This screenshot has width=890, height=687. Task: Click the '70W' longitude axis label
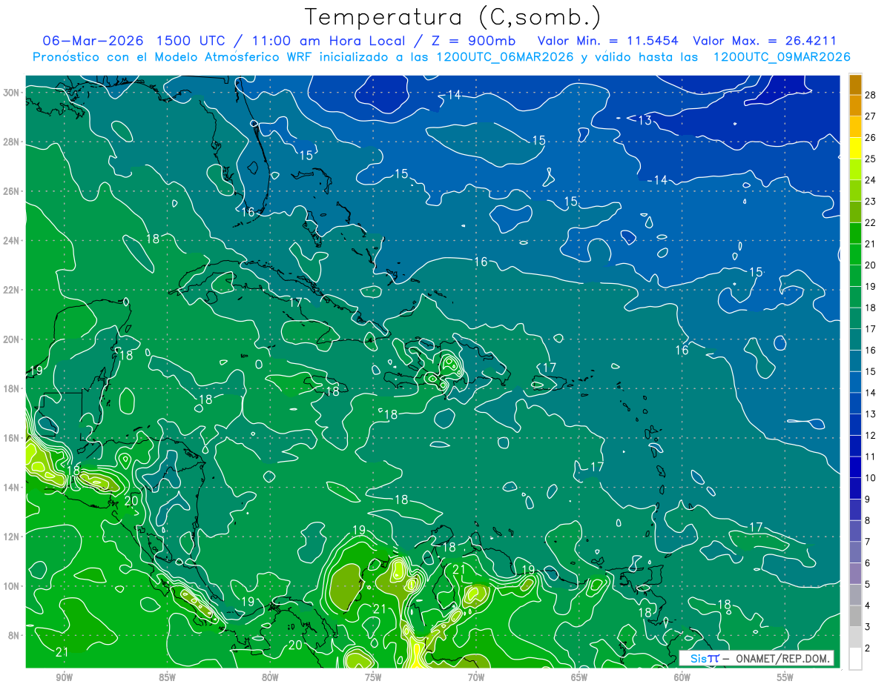point(476,677)
